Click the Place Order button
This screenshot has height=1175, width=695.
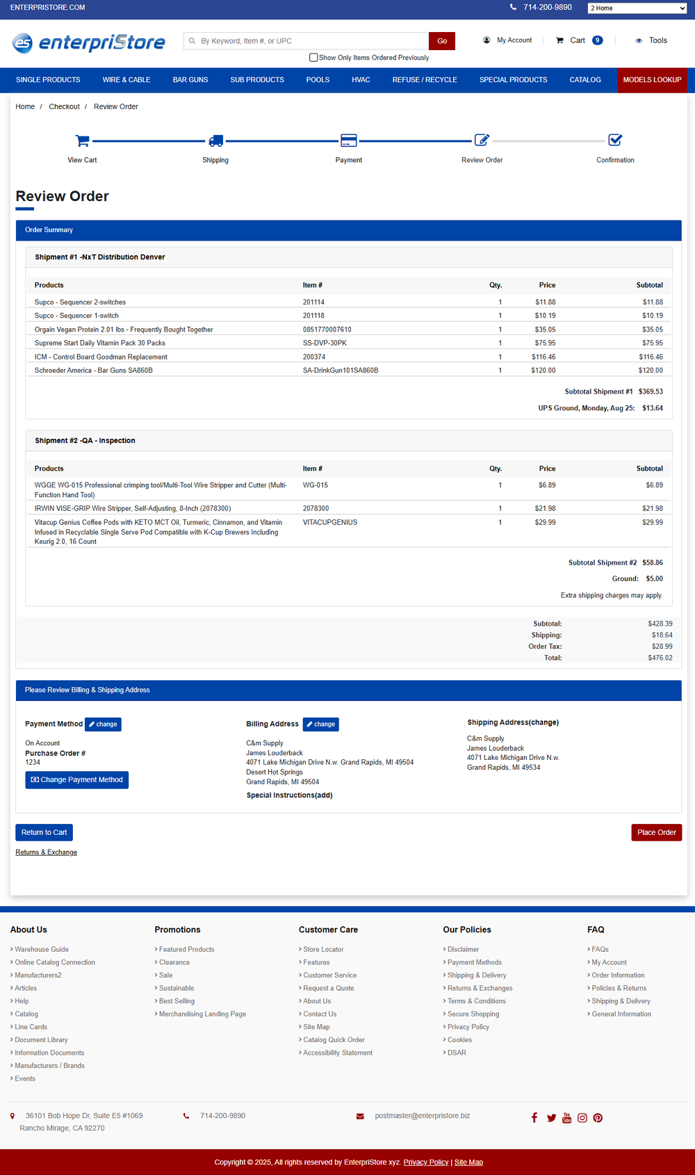pos(657,832)
